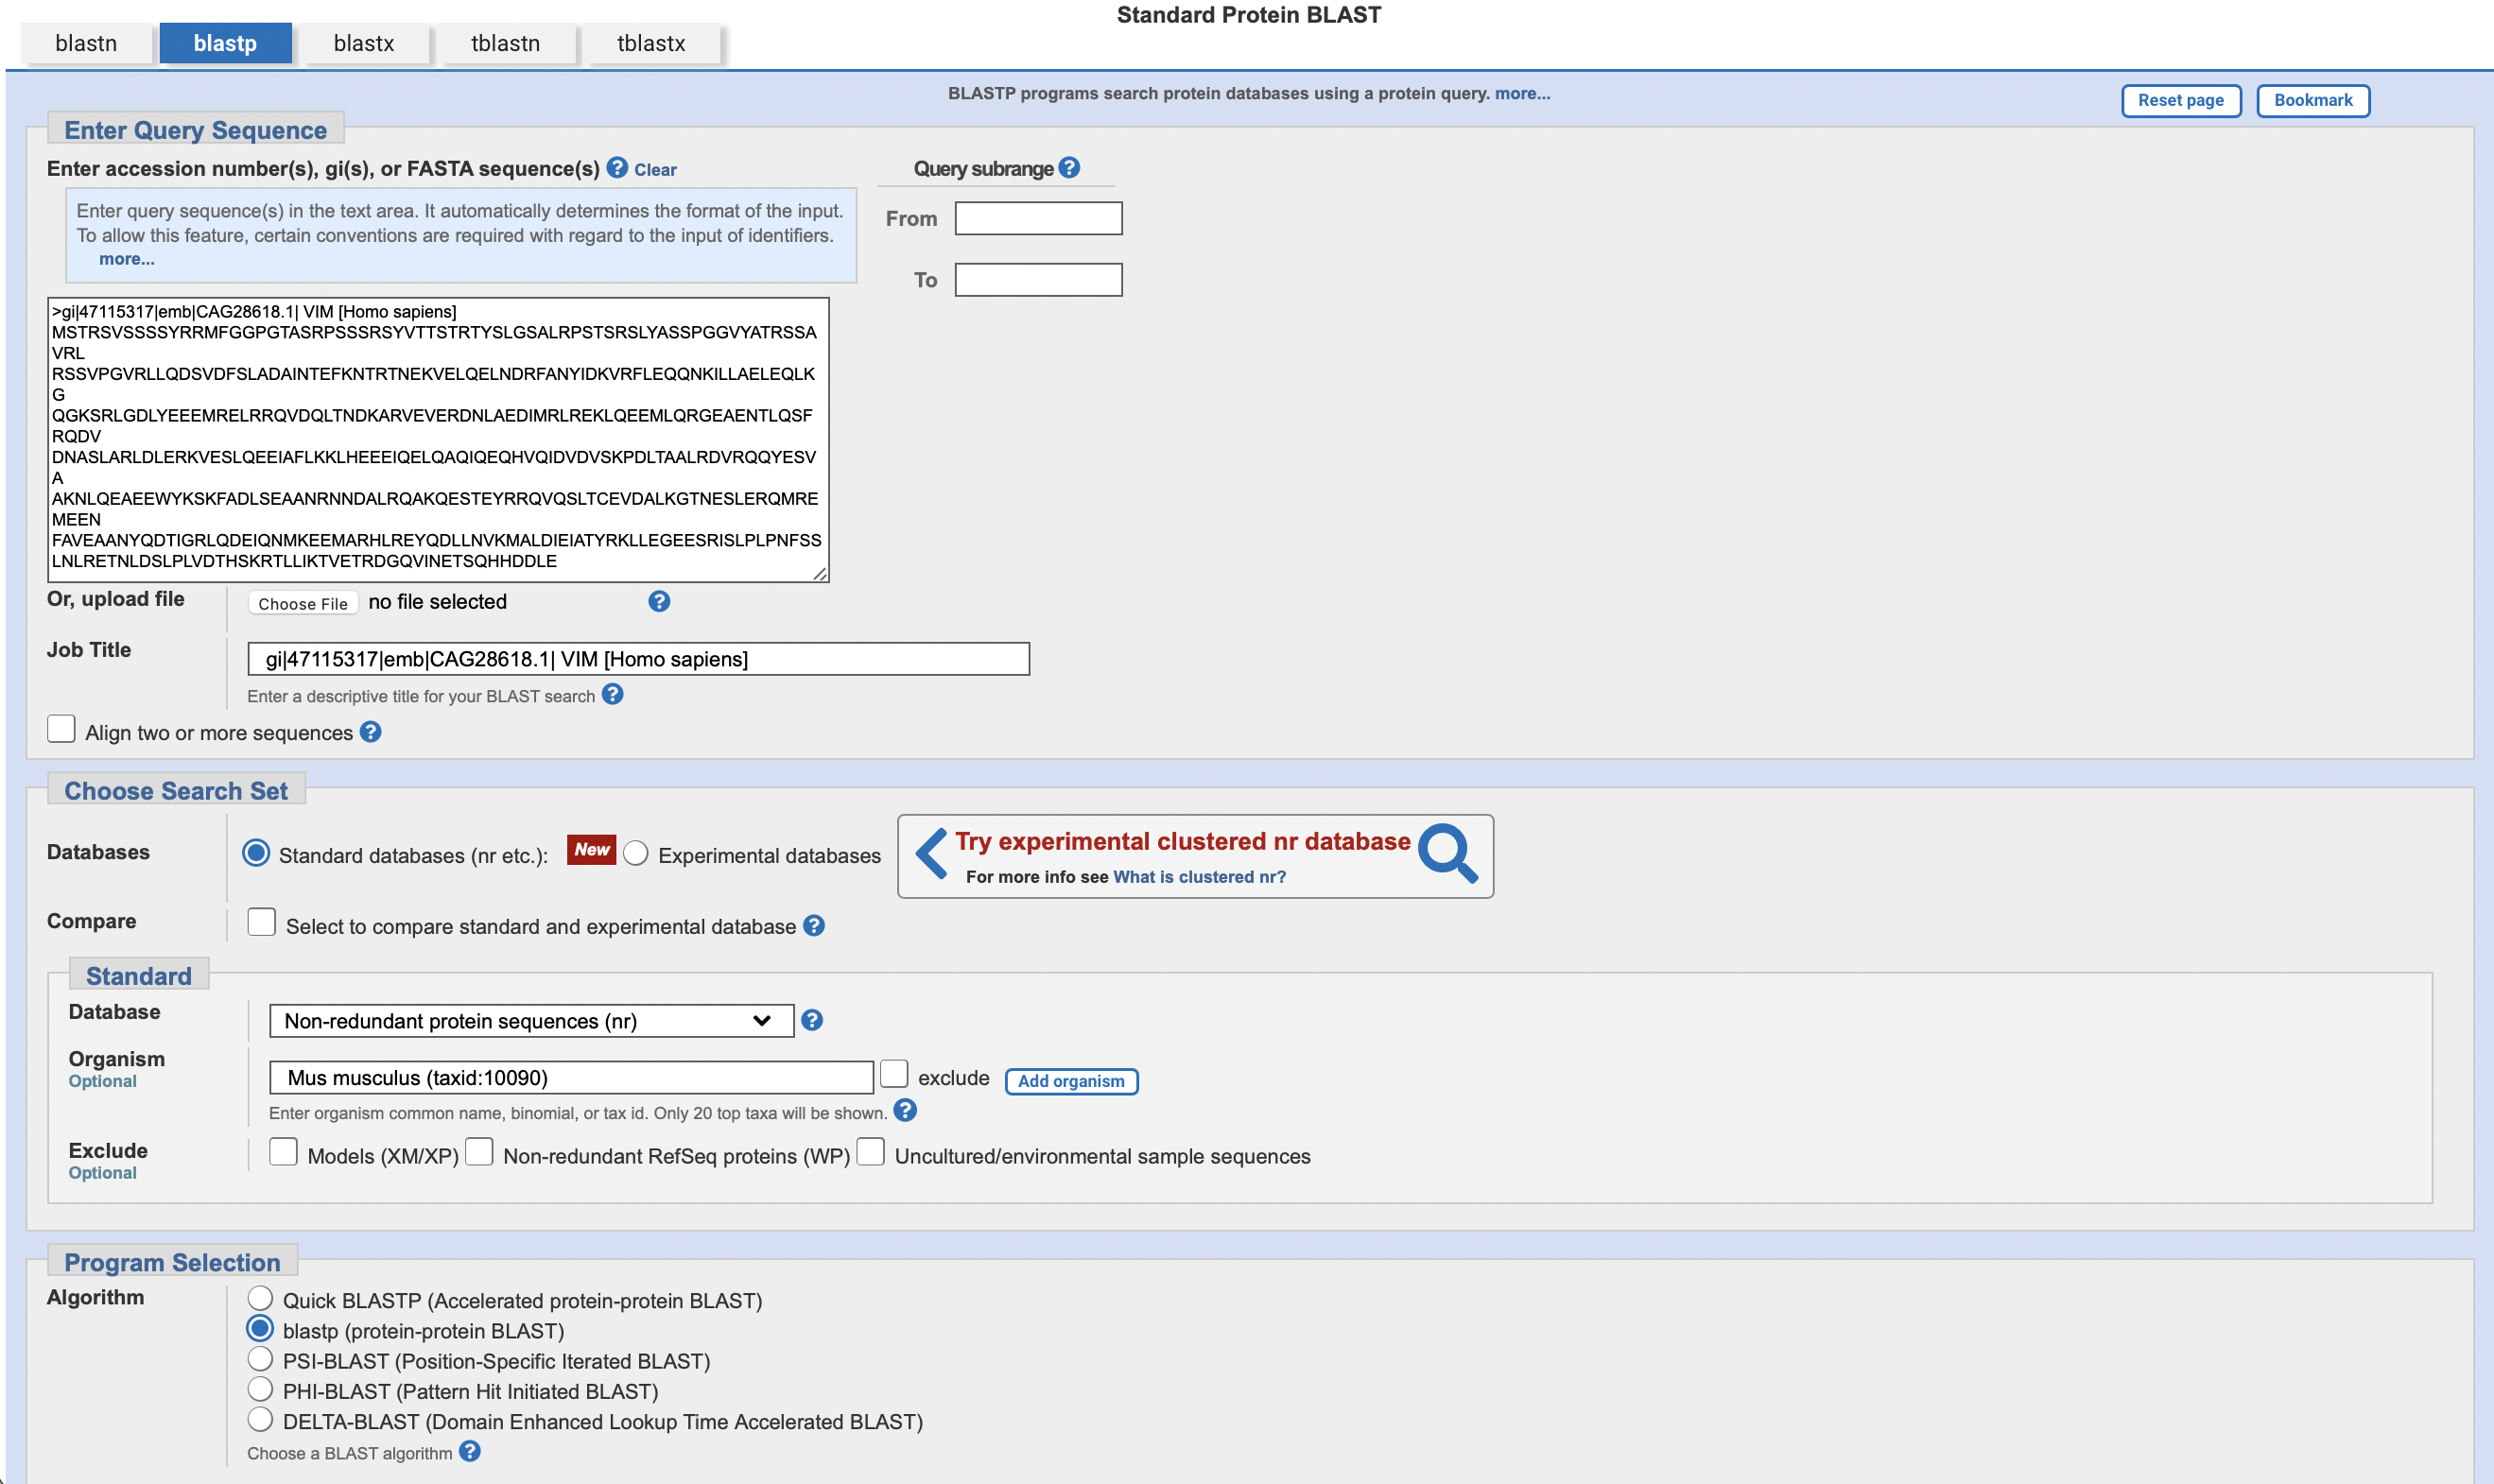Click help icon next to Align two sequences
This screenshot has width=2494, height=1484.
pos(371,732)
